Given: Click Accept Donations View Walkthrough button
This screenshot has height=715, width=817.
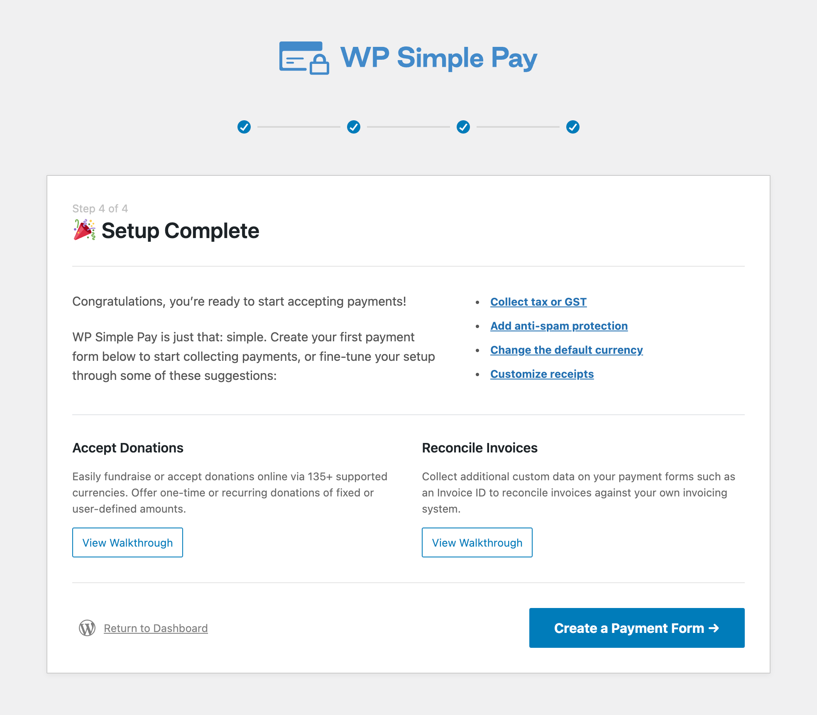Looking at the screenshot, I should click(x=127, y=542).
